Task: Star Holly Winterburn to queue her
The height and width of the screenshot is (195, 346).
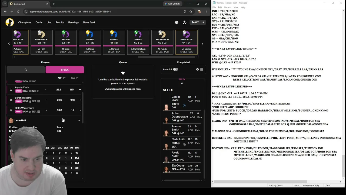Action: tap(11, 110)
